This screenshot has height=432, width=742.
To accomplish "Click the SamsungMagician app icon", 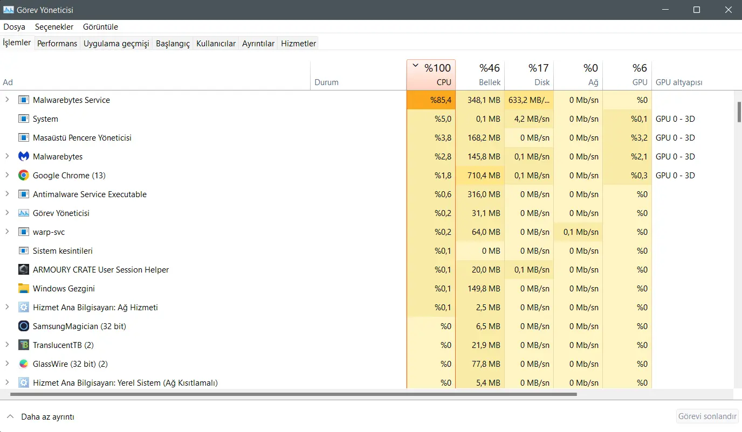I will 24,326.
